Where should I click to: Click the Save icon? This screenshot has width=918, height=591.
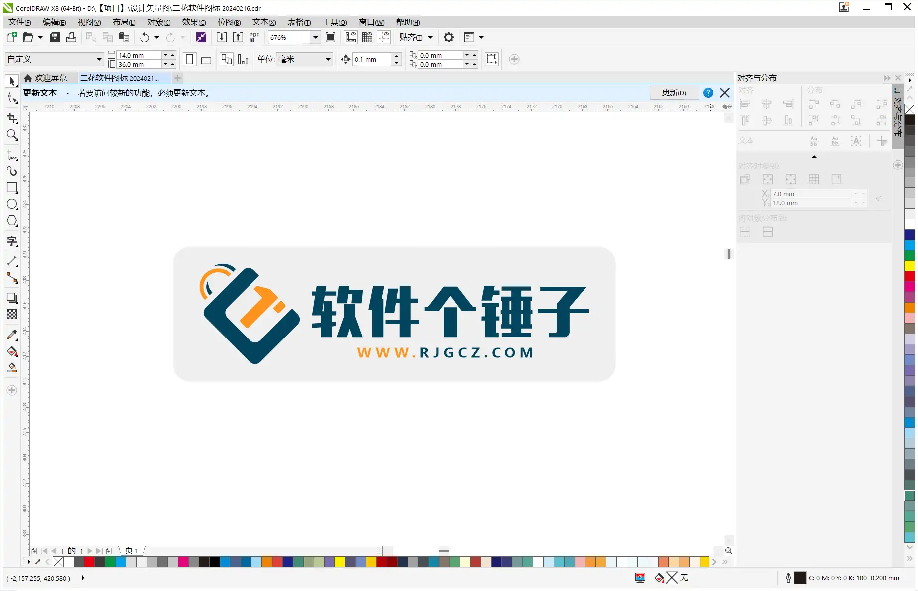55,37
